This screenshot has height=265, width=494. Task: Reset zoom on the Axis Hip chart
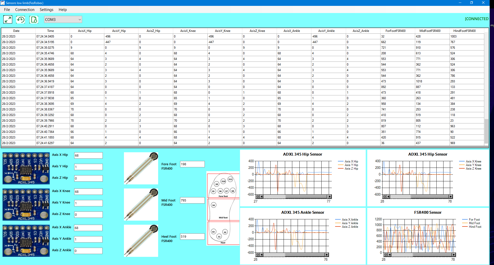pyautogui.click(x=258, y=197)
